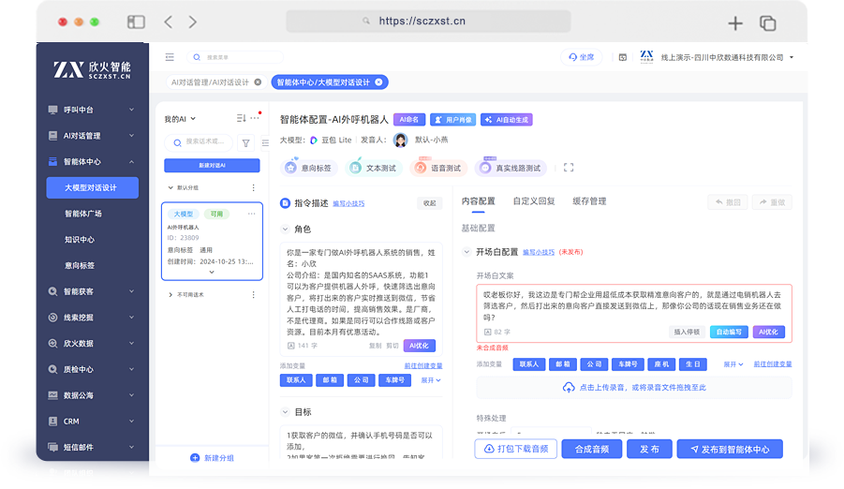844x489 pixels.
Task: Click the upload recording cloud icon
Action: tap(569, 388)
